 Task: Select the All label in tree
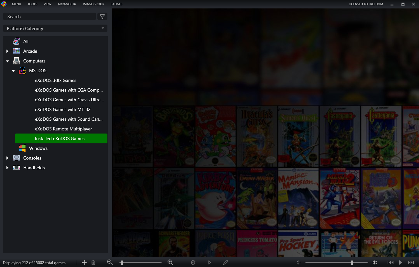tap(26, 41)
